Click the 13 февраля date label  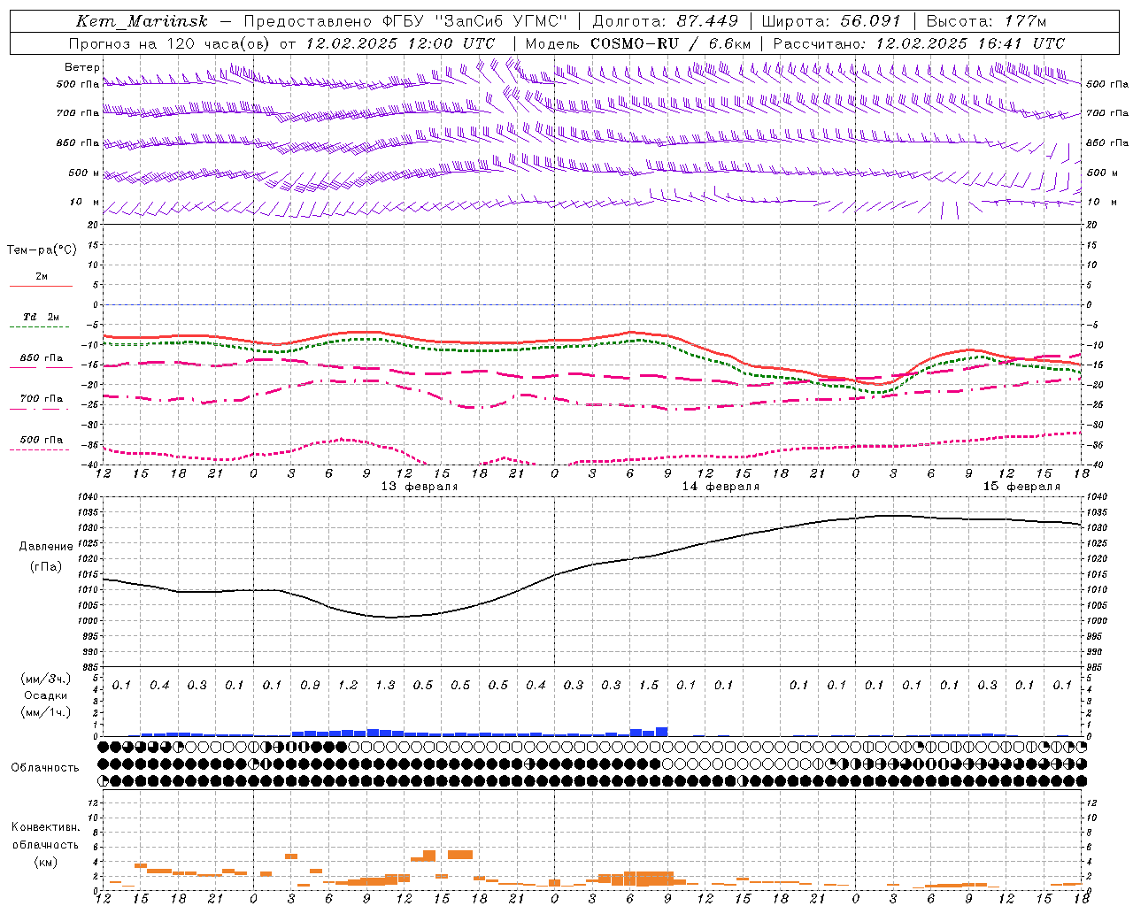[420, 487]
